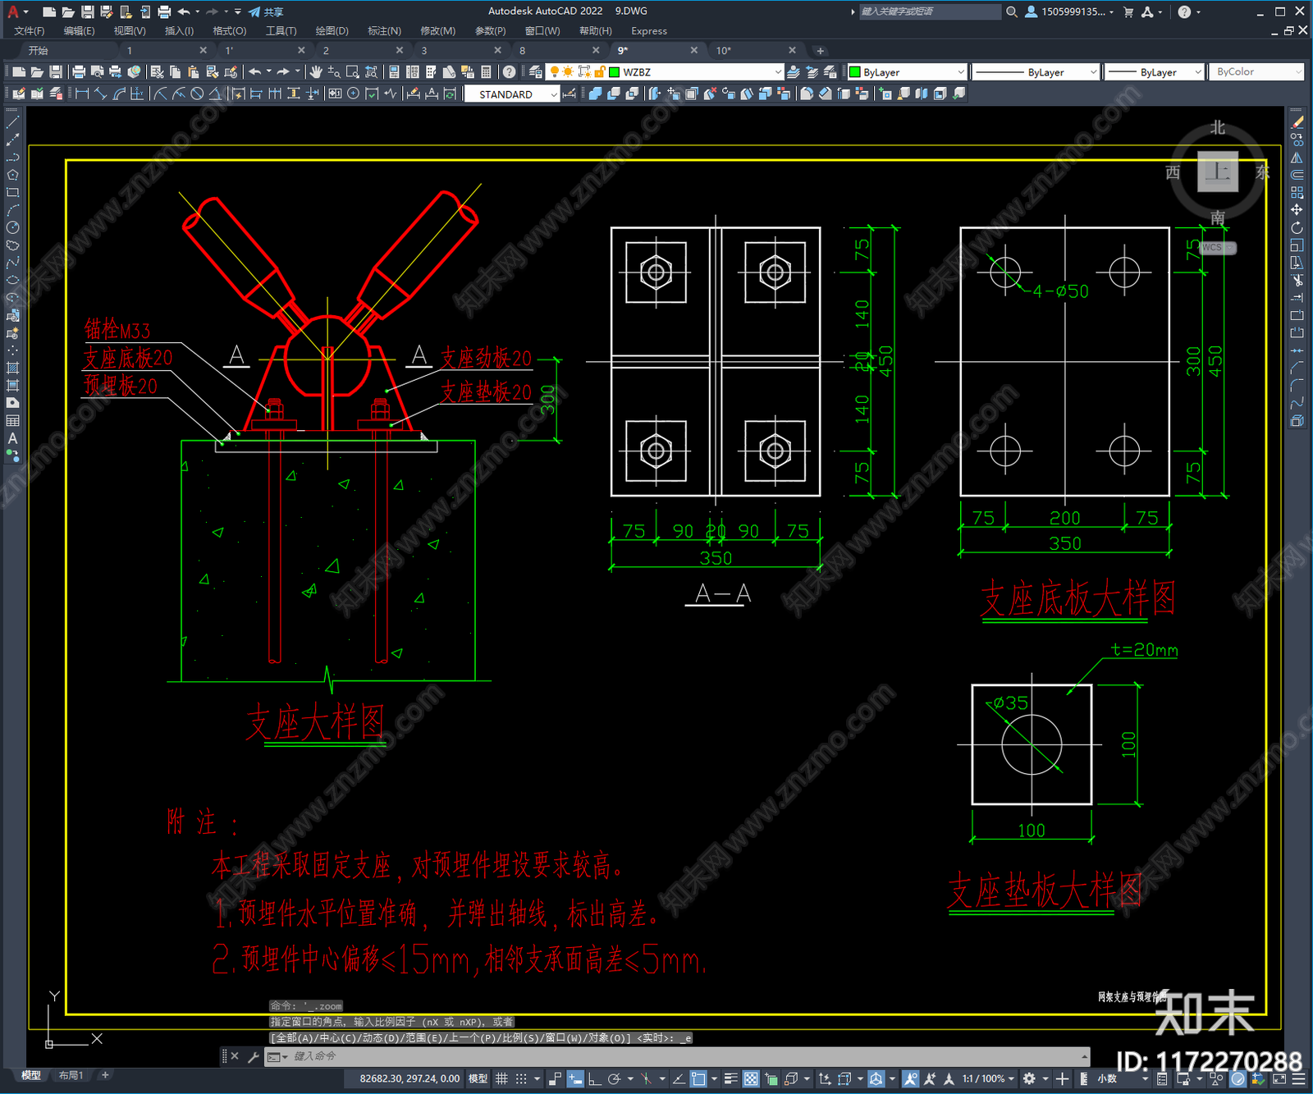The image size is (1313, 1094).
Task: Click the Help question mark icon
Action: click(509, 72)
